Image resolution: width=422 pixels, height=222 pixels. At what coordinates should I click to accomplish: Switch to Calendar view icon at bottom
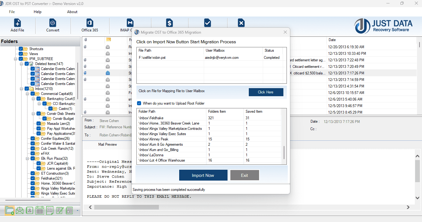[40, 210]
